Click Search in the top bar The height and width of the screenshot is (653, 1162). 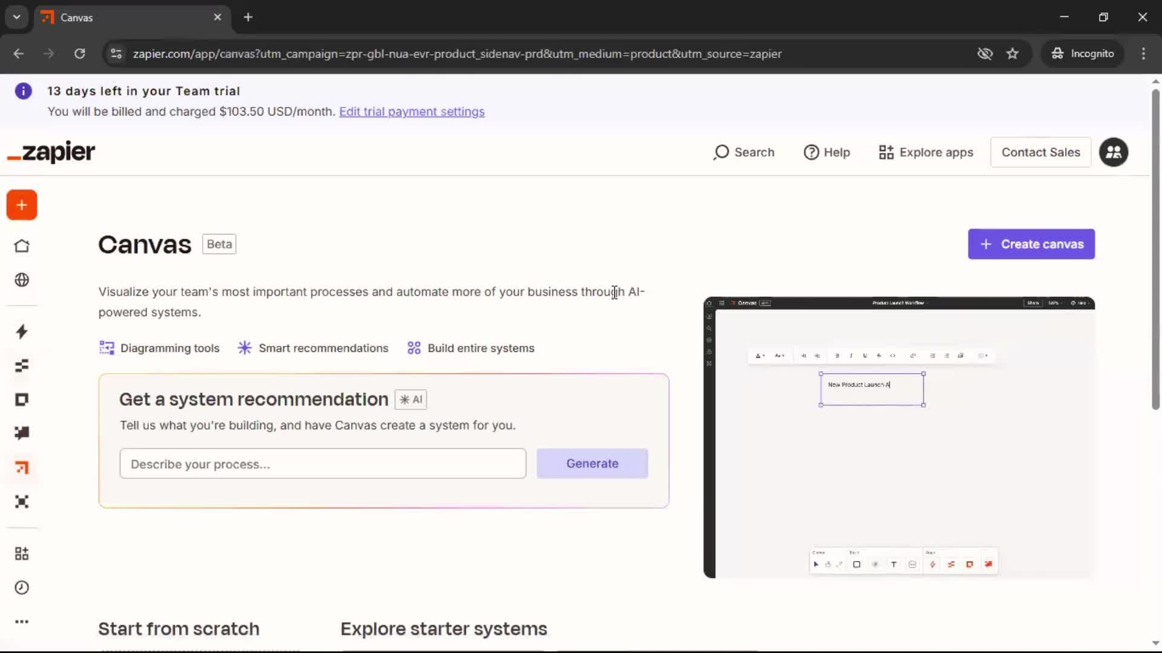tap(744, 152)
